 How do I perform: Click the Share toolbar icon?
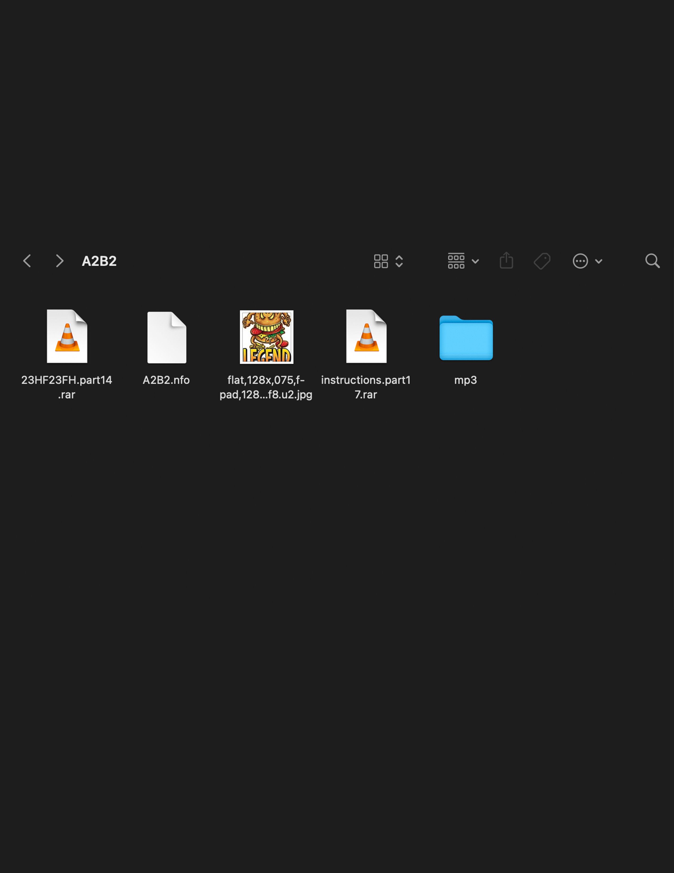tap(506, 260)
